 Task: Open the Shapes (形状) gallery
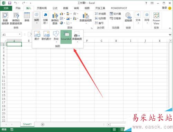(x=56, y=37)
